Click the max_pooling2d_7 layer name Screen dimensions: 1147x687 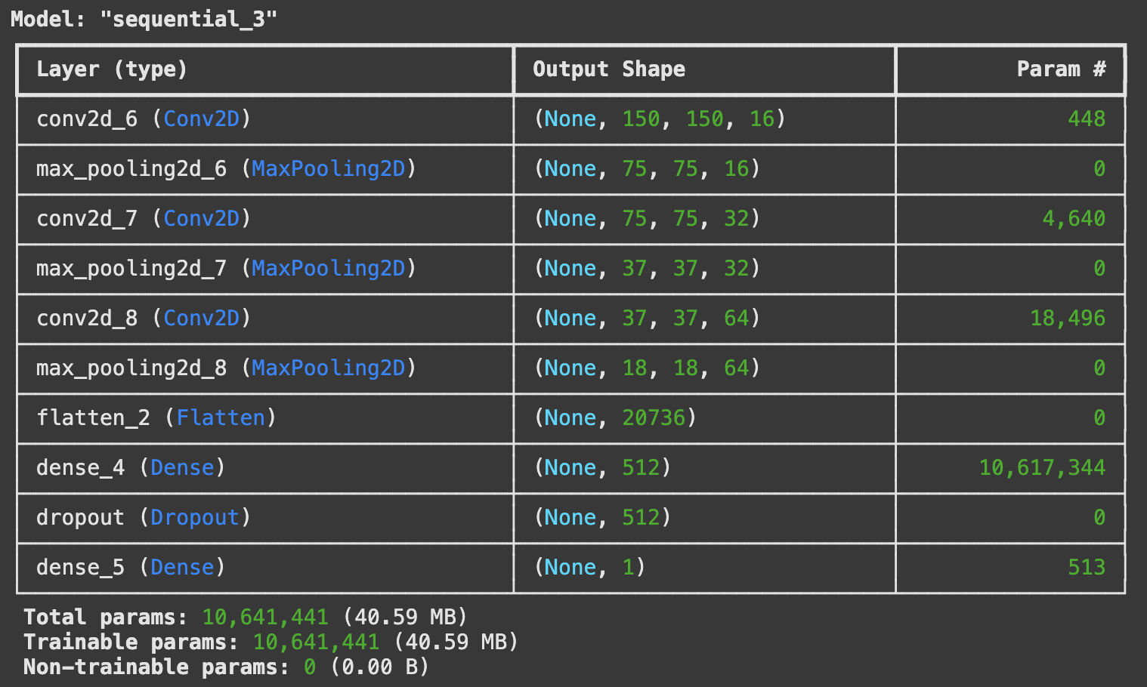coord(131,269)
